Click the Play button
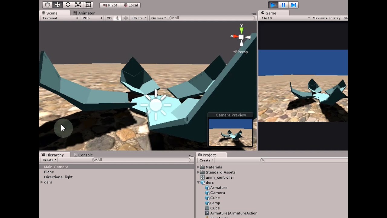 (x=273, y=5)
